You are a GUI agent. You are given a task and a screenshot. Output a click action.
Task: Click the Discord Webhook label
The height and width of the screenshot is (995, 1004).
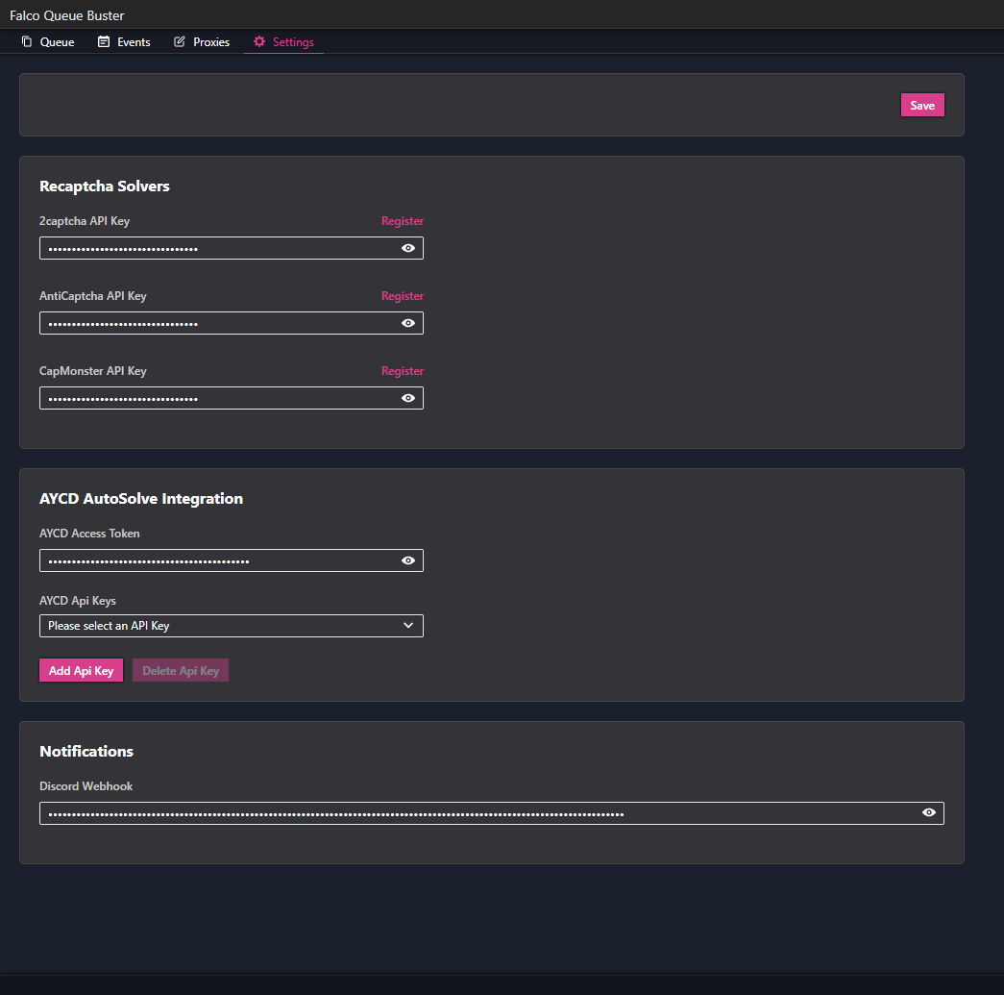point(86,786)
